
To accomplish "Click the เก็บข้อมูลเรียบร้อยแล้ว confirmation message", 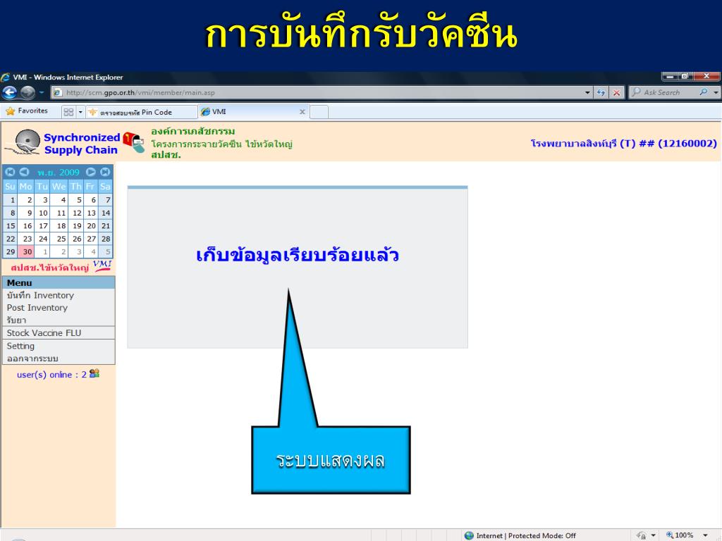I will point(298,255).
